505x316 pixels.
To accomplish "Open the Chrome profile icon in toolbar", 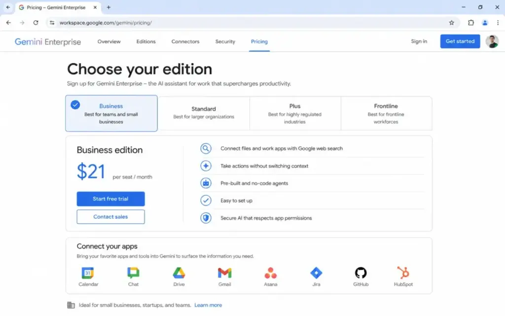I will point(485,23).
